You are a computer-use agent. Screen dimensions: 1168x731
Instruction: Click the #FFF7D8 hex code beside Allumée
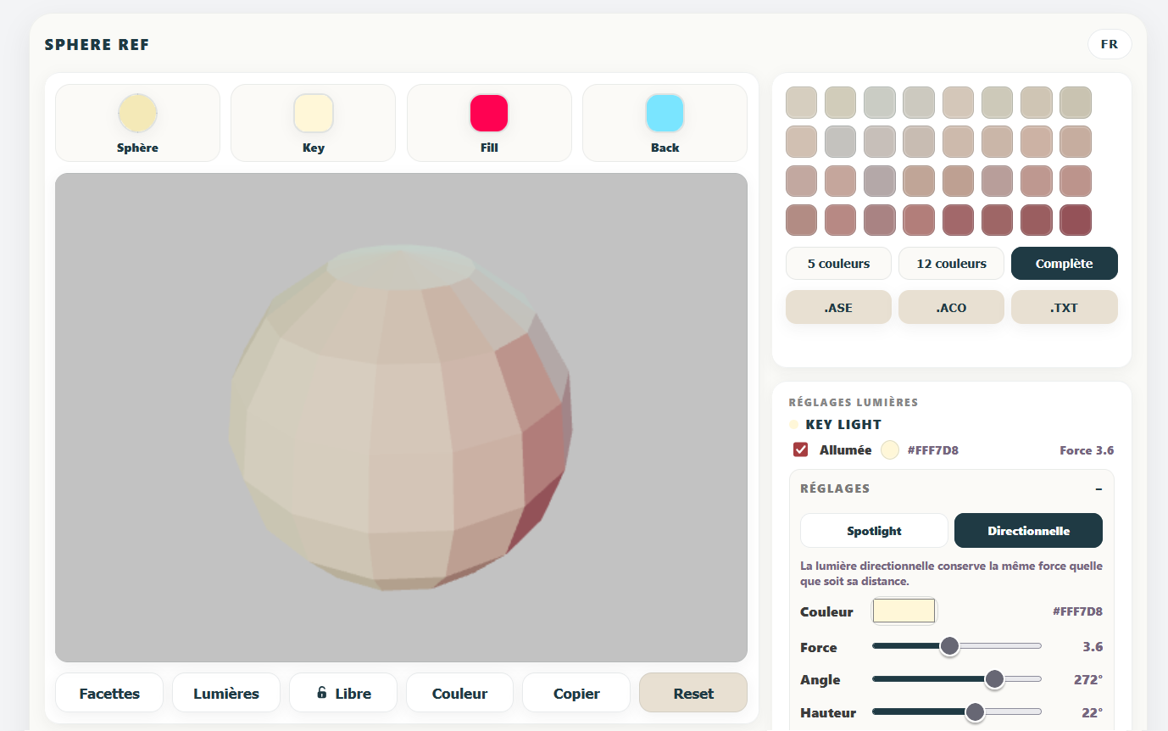(x=933, y=450)
